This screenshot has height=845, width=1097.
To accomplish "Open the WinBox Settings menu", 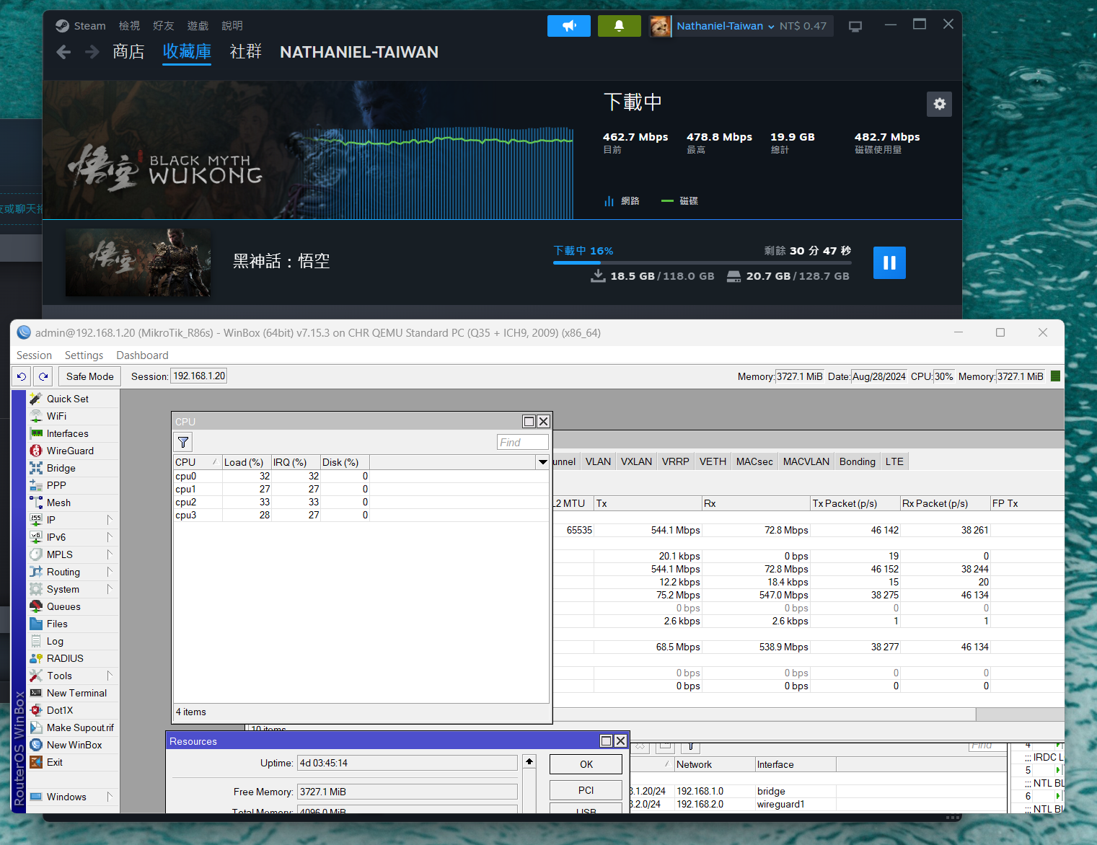I will coord(84,355).
